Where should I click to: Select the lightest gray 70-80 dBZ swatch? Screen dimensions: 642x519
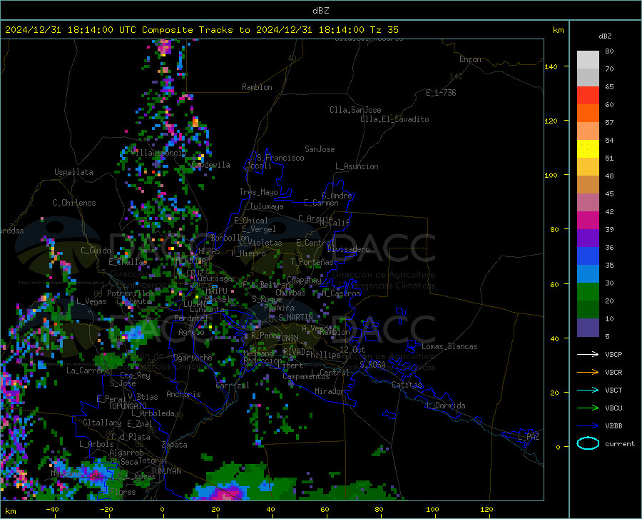pos(588,60)
